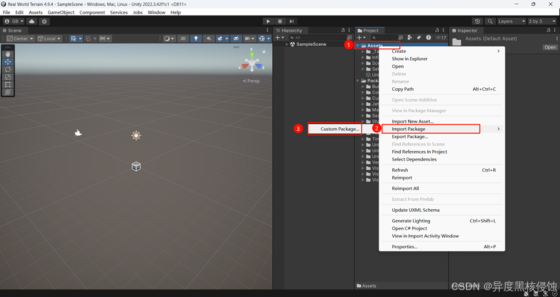Toggle Hierarchy panel lock
Image resolution: width=560 pixels, height=297 pixels.
coord(343,30)
